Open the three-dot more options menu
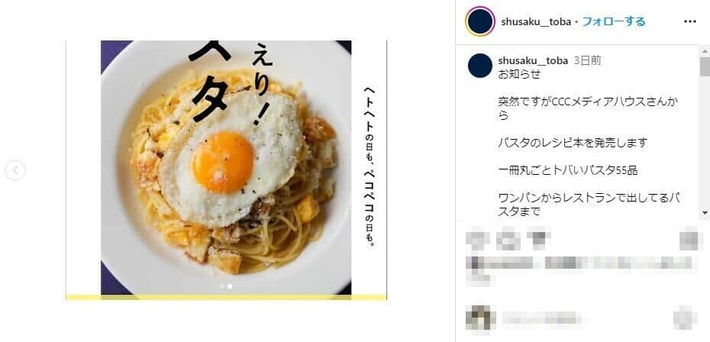Image resolution: width=710 pixels, height=342 pixels. pyautogui.click(x=689, y=21)
